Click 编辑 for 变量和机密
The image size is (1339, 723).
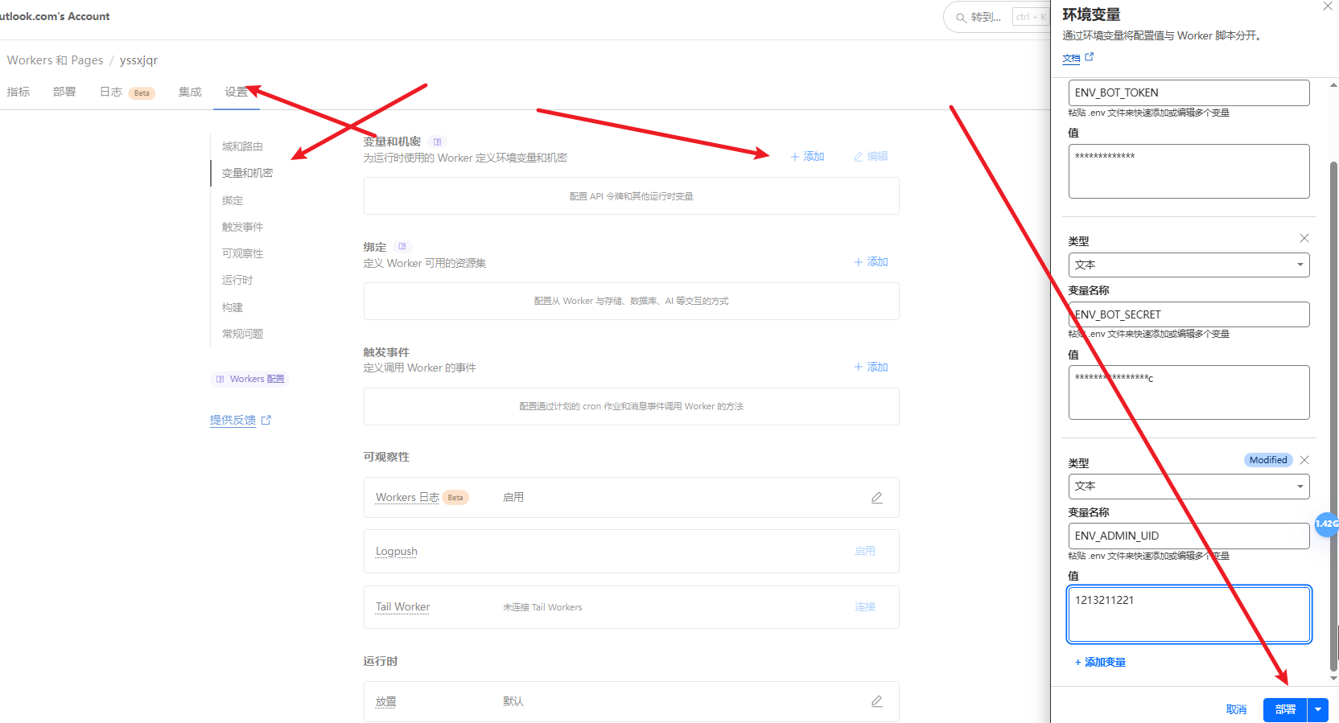click(871, 156)
